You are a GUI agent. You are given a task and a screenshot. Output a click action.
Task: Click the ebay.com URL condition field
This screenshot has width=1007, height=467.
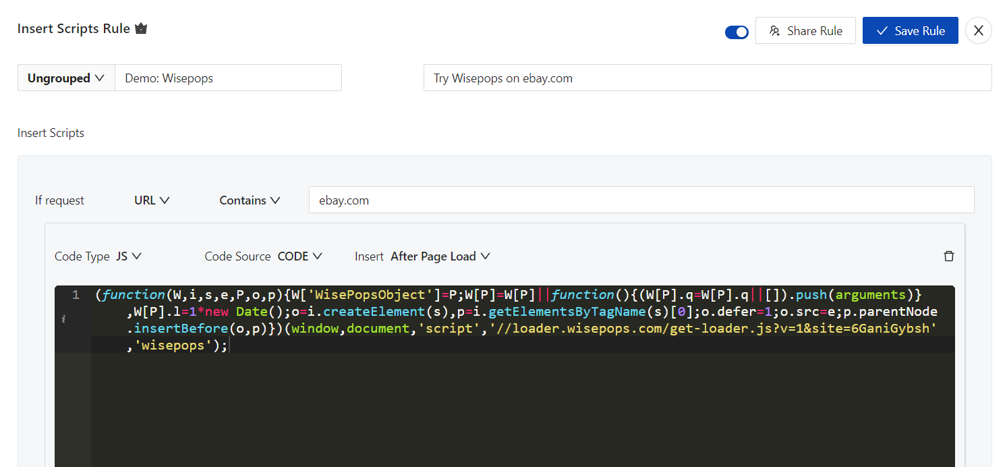(x=641, y=200)
